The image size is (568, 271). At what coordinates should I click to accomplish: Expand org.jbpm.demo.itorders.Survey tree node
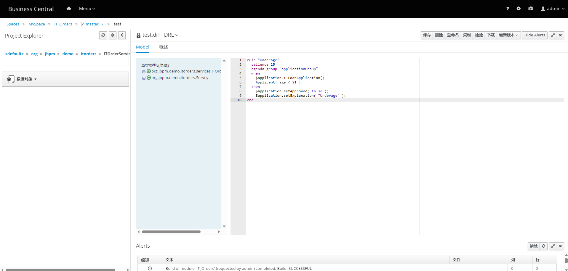pos(144,78)
